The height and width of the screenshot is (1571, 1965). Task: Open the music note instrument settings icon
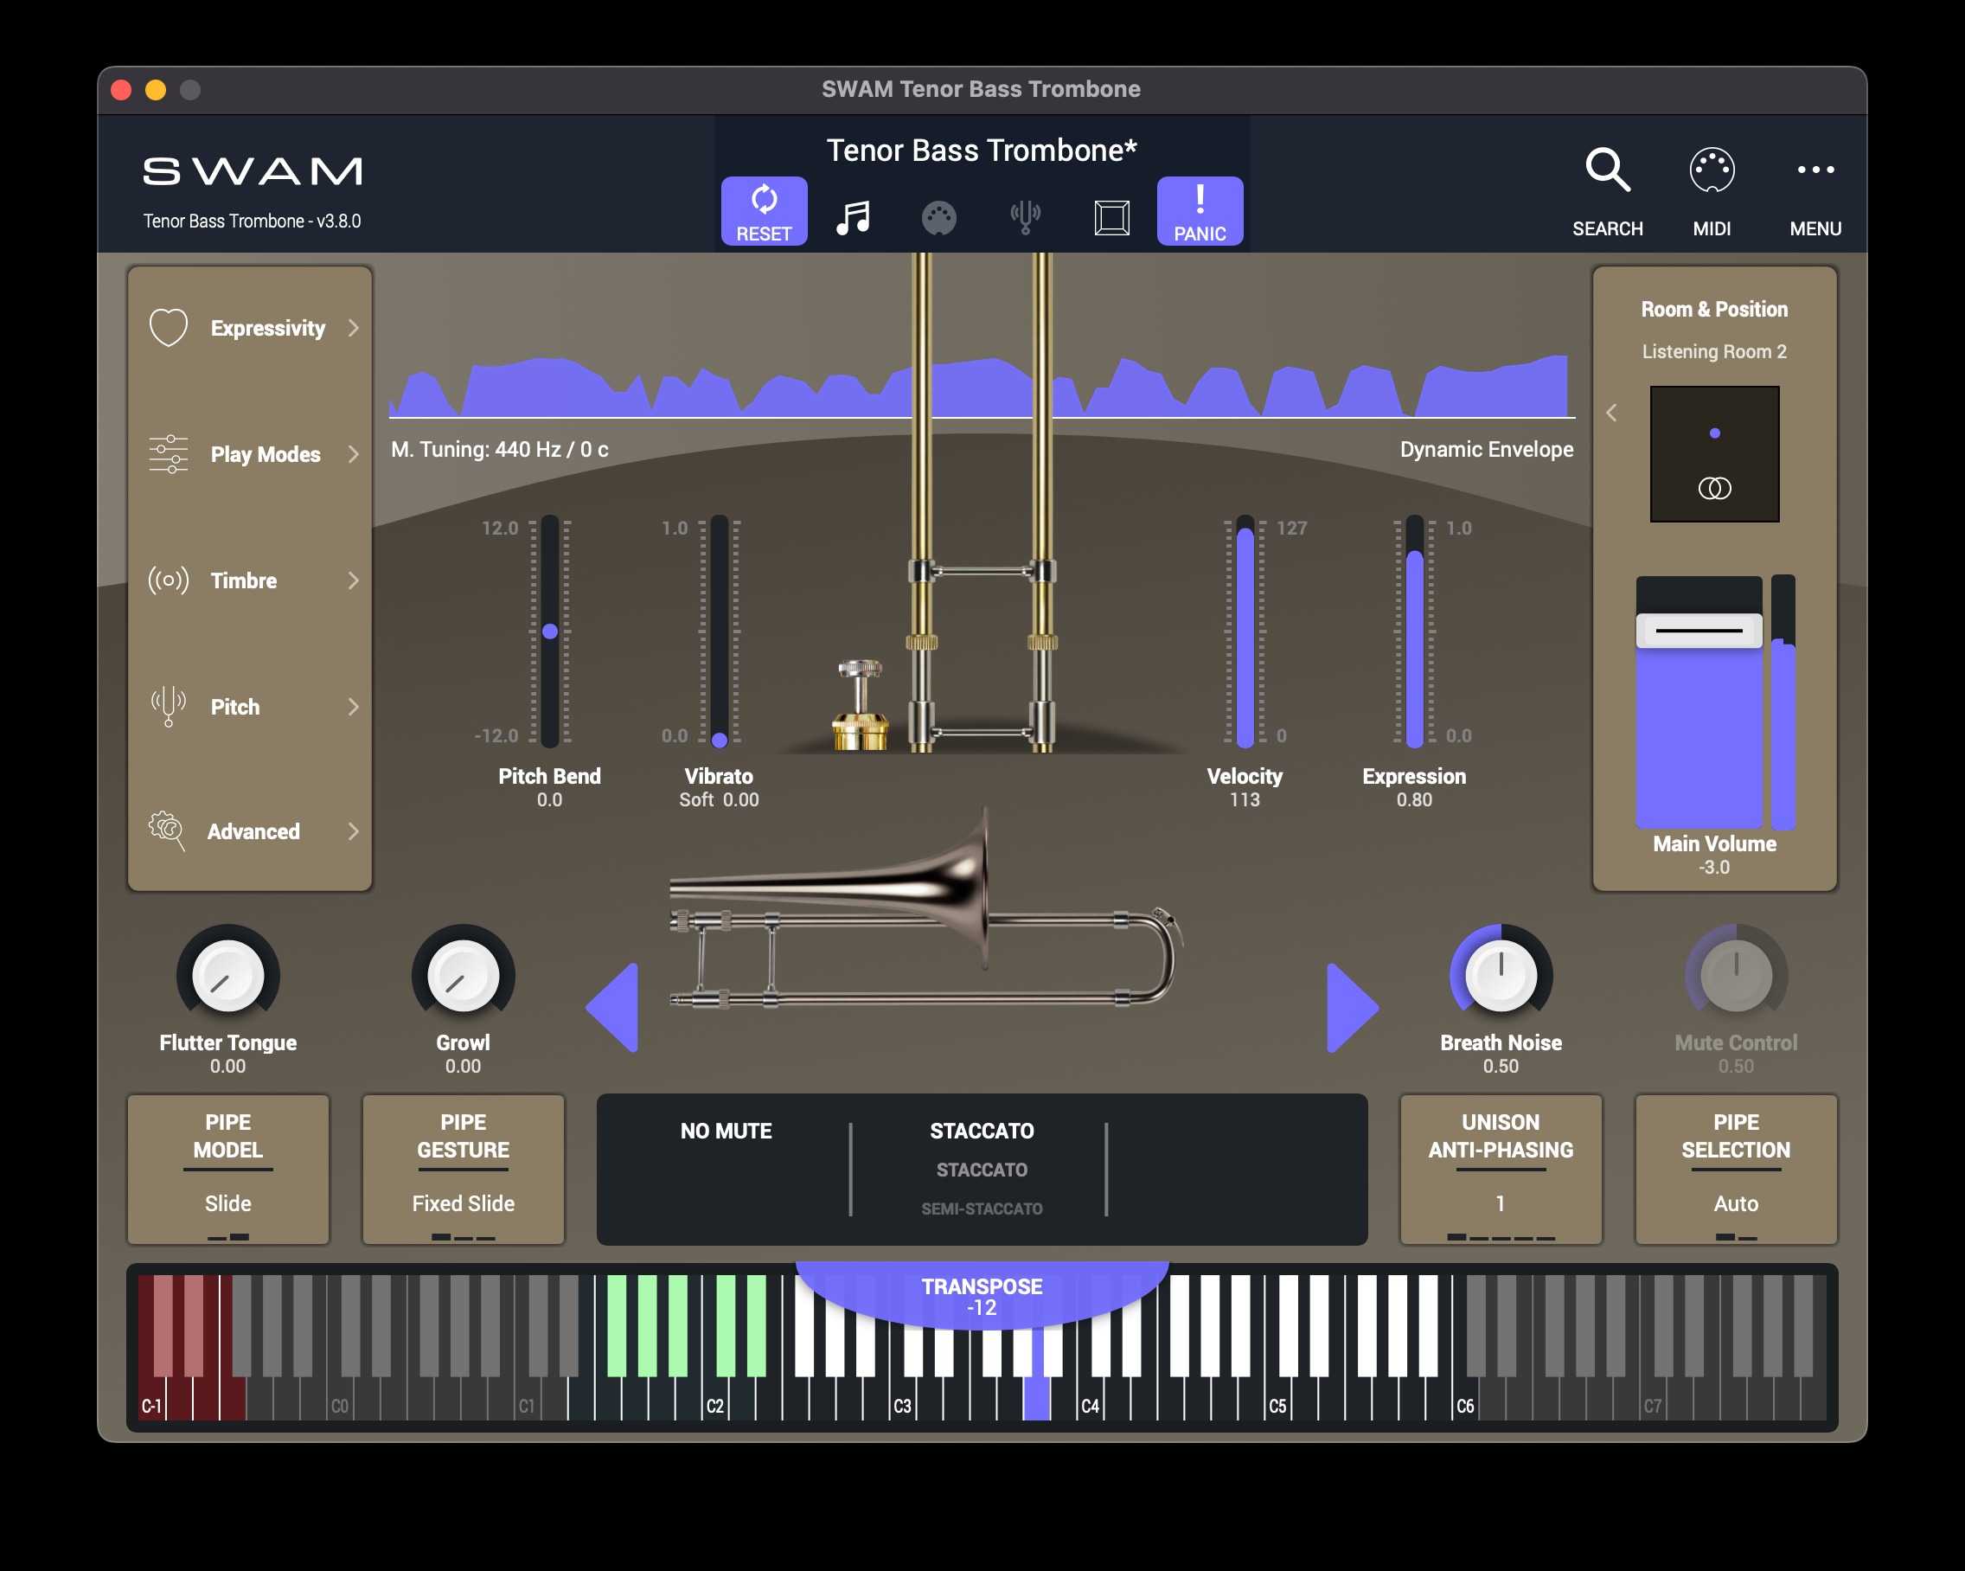tap(854, 216)
